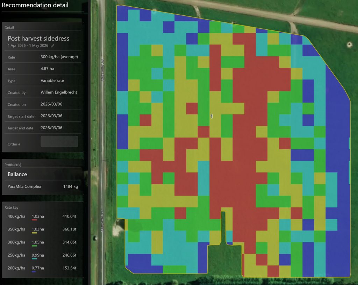This screenshot has width=358, height=285.
Task: Click the red 400kg/ha rate color swatch
Action: click(35, 219)
